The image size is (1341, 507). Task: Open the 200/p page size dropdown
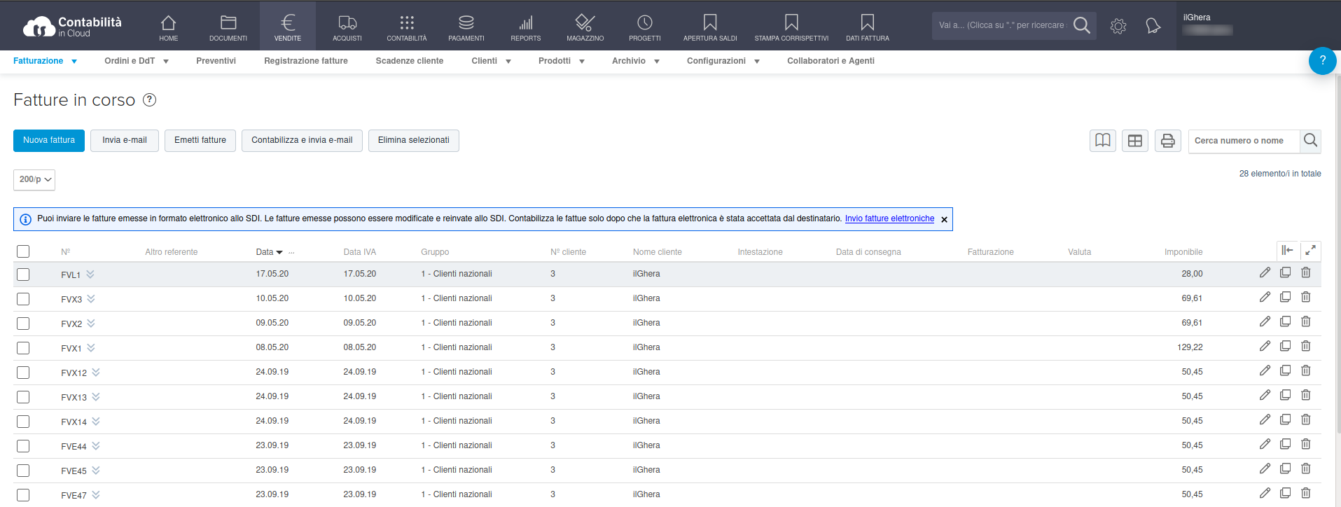click(34, 180)
